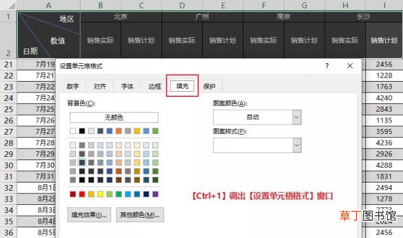
Task: Choose the dark navy blue standard color swatch
Action: [146, 194]
